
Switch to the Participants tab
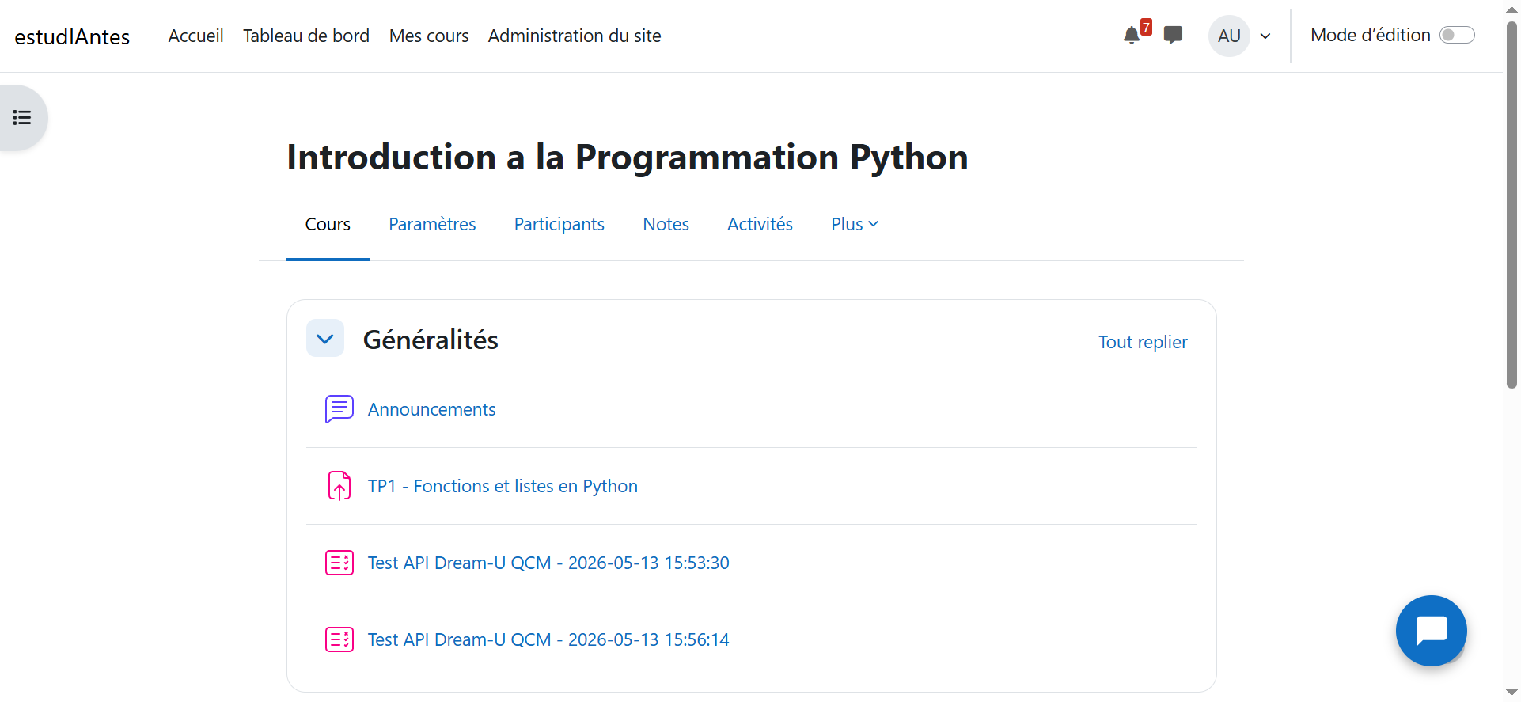559,224
